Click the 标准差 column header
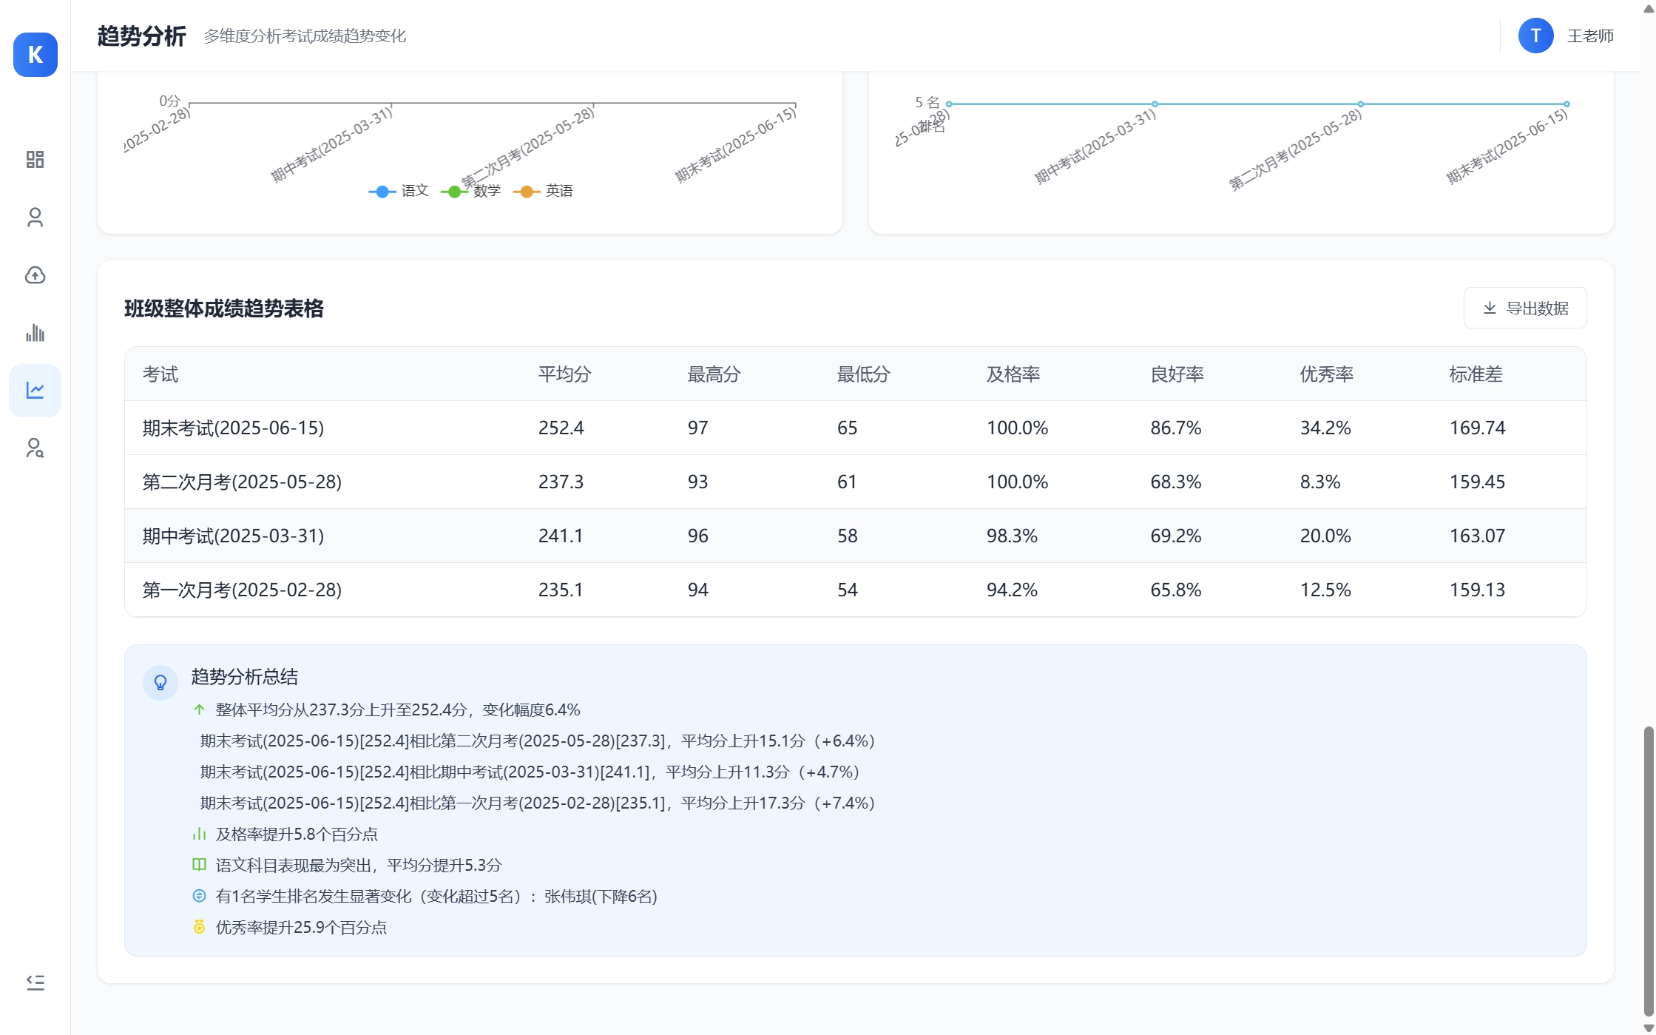 click(x=1476, y=374)
